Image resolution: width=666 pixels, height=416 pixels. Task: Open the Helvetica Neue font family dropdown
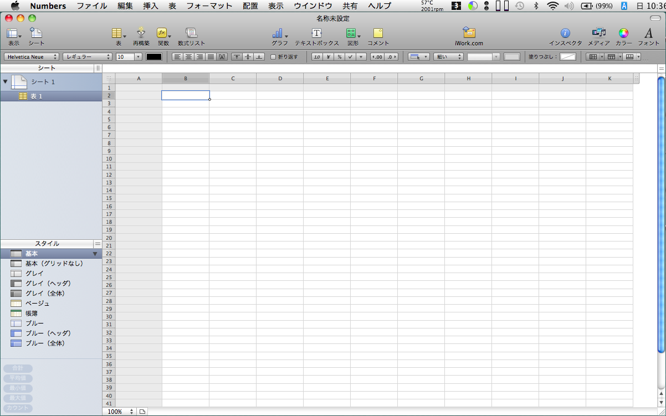click(x=32, y=57)
